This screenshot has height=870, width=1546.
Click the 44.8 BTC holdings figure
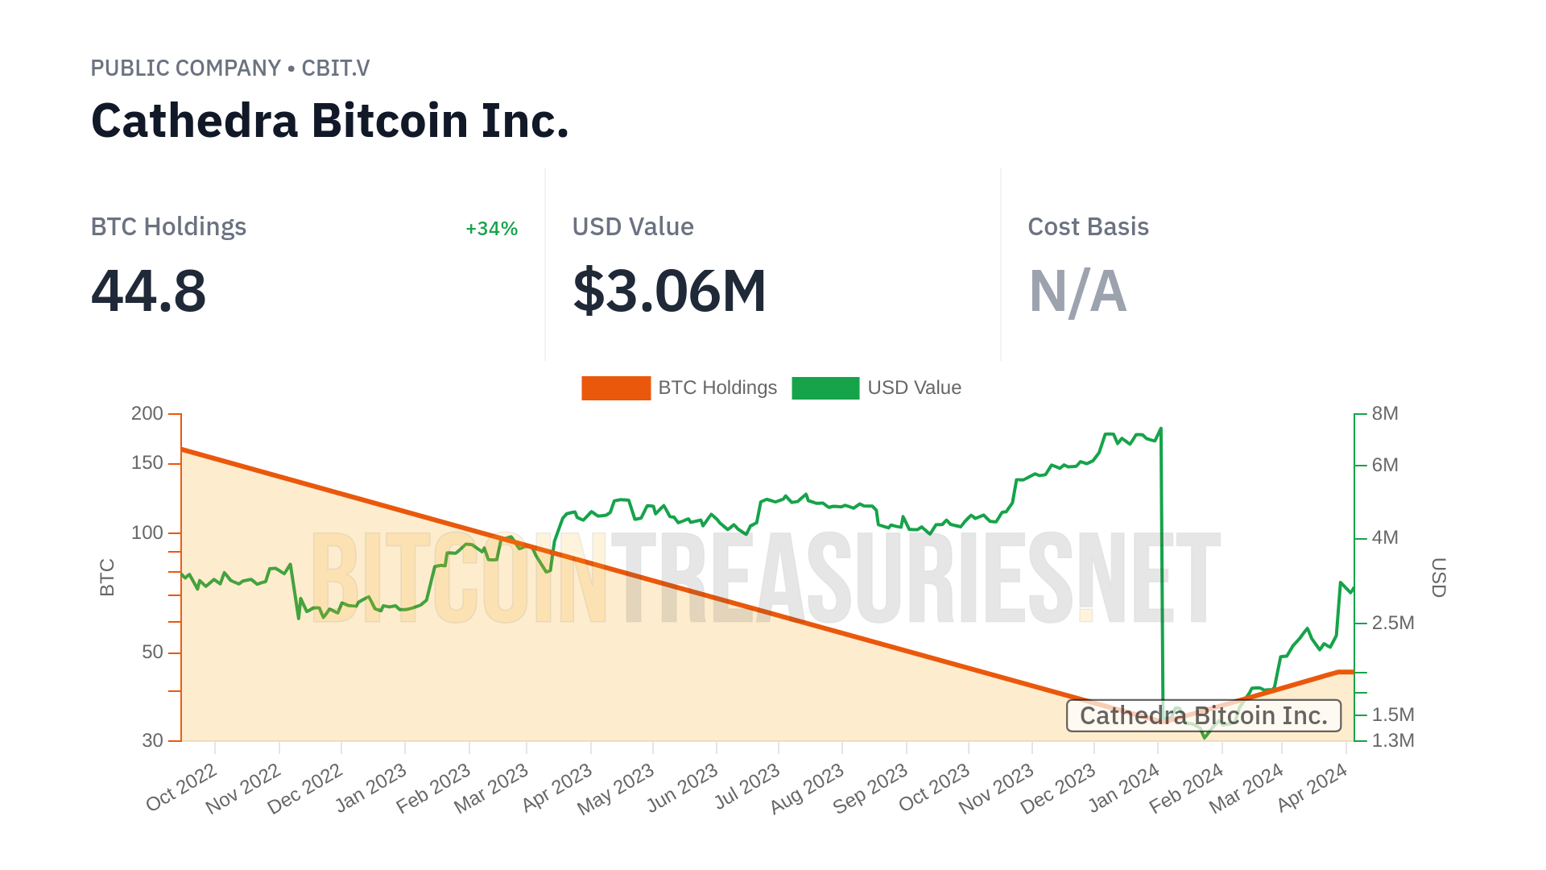[149, 290]
